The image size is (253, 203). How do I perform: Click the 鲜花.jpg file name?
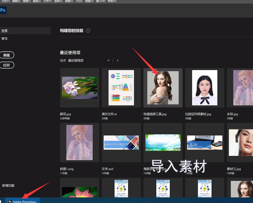65,114
